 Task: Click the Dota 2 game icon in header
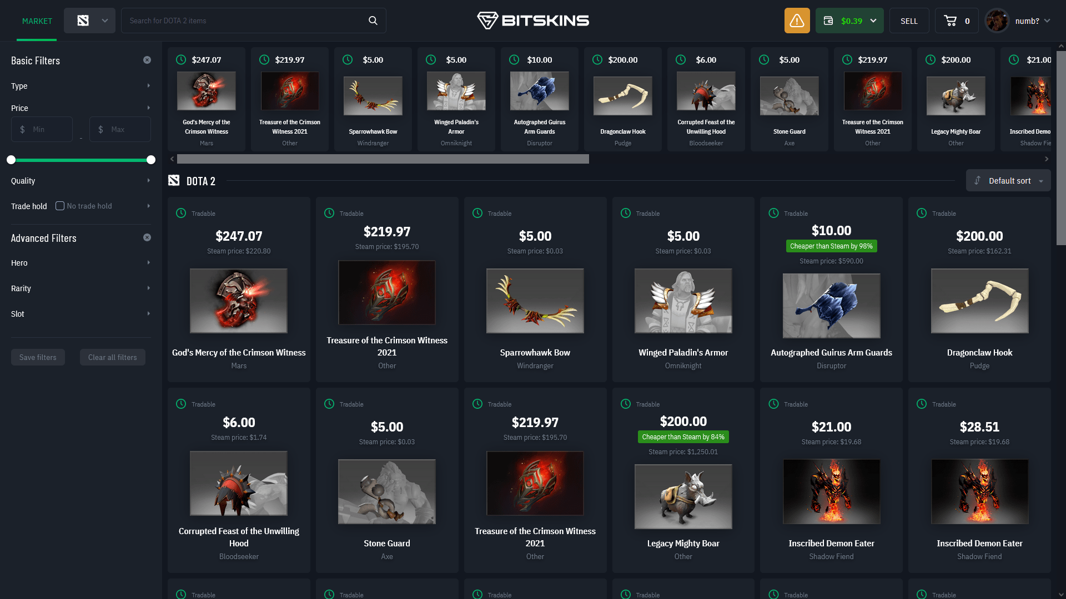pos(83,20)
